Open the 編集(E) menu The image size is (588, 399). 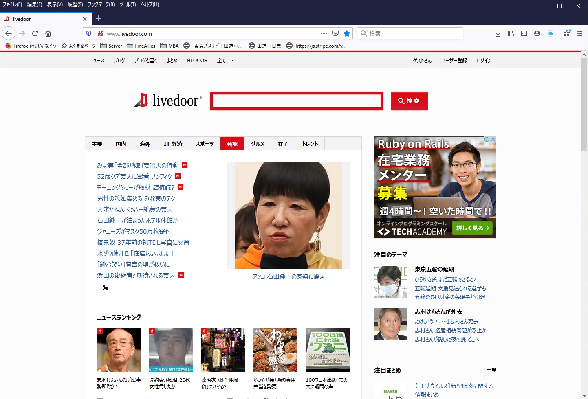tap(34, 4)
